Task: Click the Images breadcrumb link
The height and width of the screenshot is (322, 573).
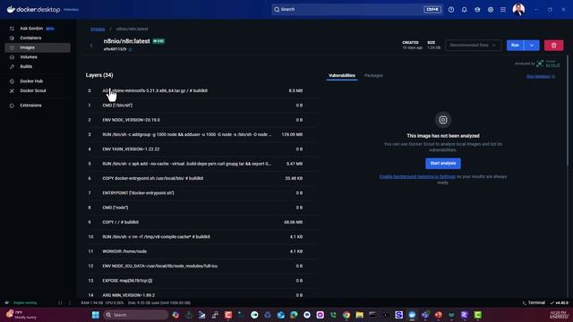Action: click(98, 30)
